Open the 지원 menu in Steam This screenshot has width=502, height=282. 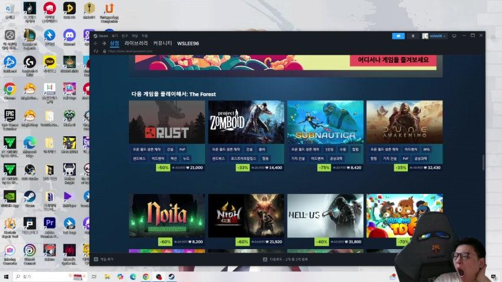click(x=145, y=36)
